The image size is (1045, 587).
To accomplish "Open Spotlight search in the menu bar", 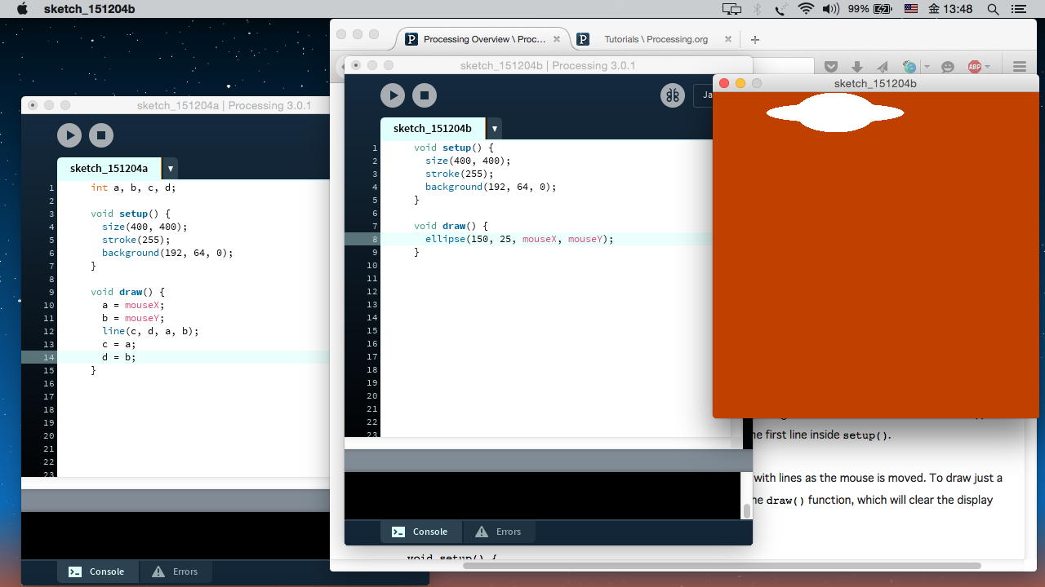I will coord(994,9).
